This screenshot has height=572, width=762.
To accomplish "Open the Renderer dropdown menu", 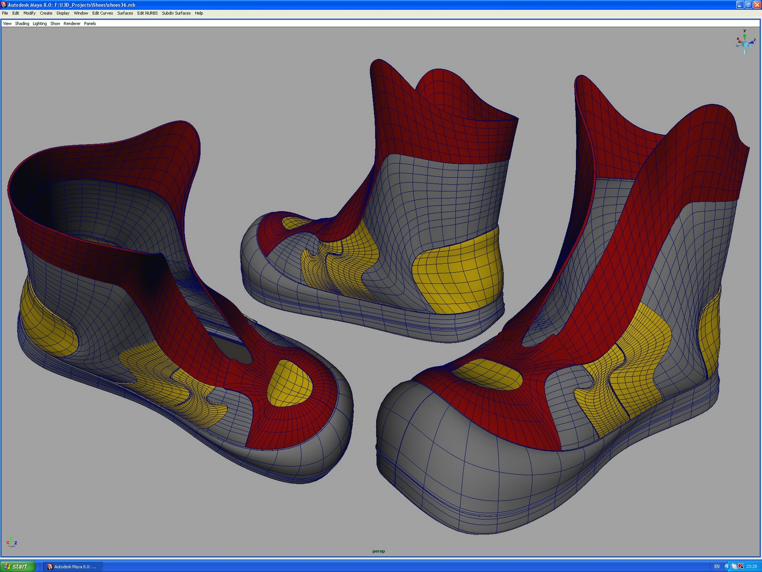I will point(71,23).
